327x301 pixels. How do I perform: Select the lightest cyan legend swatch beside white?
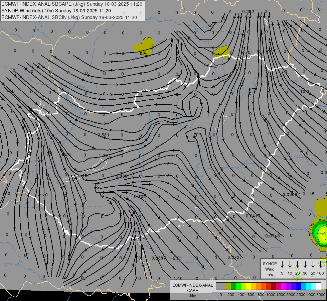[314, 286]
